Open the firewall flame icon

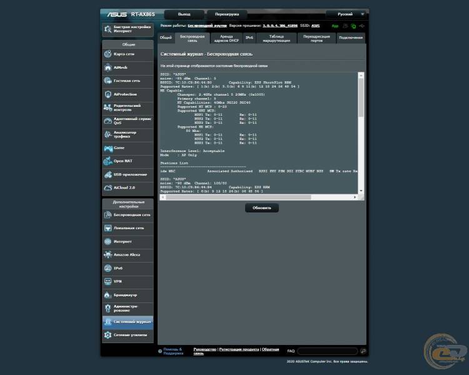click(x=108, y=295)
